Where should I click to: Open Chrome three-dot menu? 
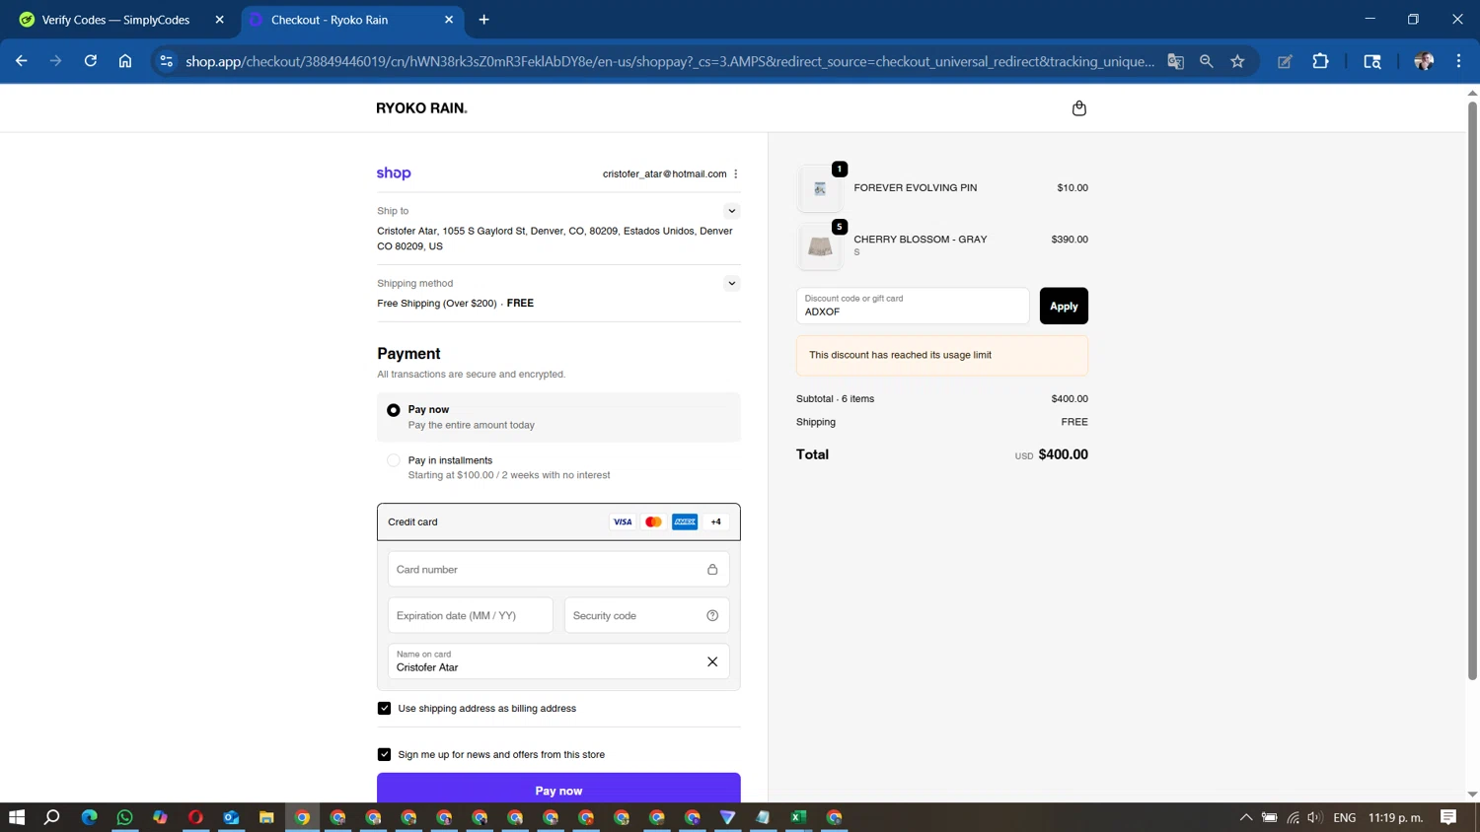pyautogui.click(x=1458, y=61)
